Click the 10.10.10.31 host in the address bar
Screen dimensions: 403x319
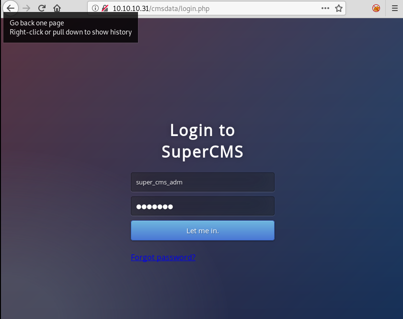130,9
